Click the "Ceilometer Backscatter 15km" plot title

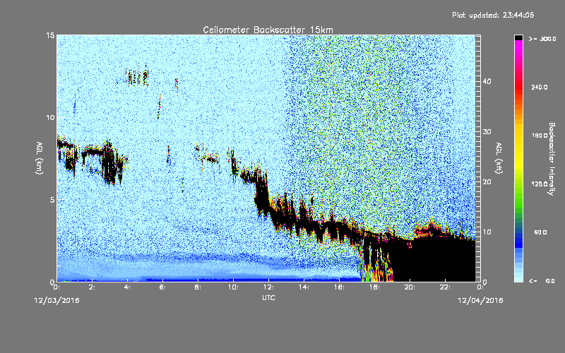(268, 30)
